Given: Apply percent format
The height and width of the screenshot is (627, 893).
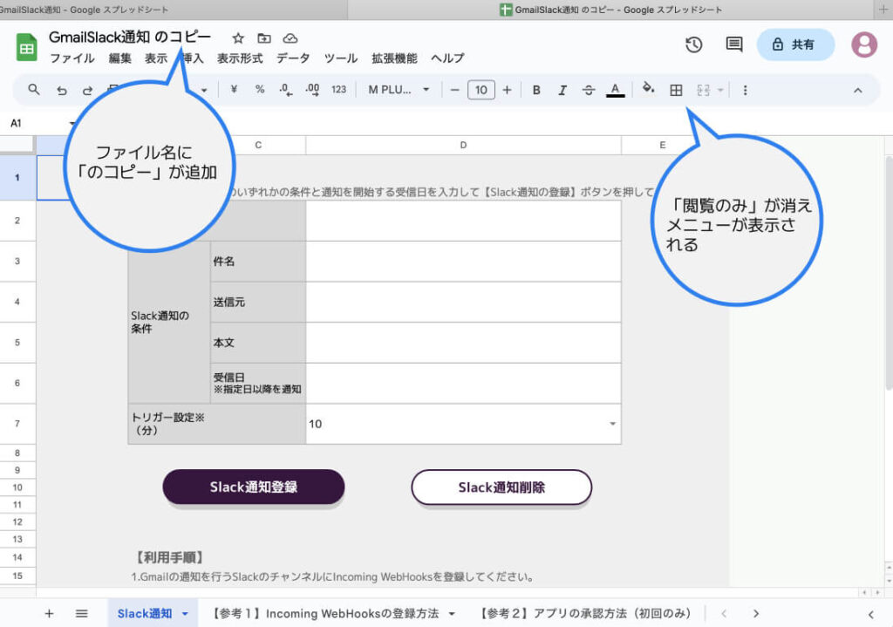Looking at the screenshot, I should tap(260, 90).
